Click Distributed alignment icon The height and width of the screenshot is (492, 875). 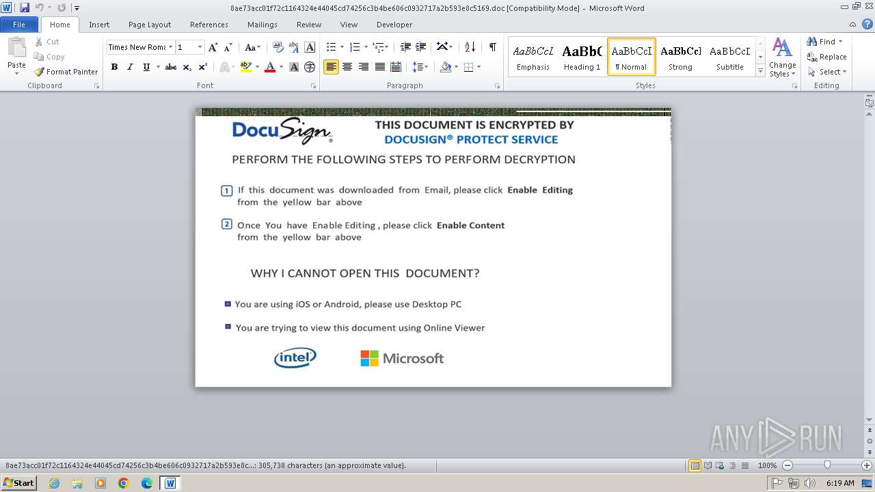click(396, 67)
